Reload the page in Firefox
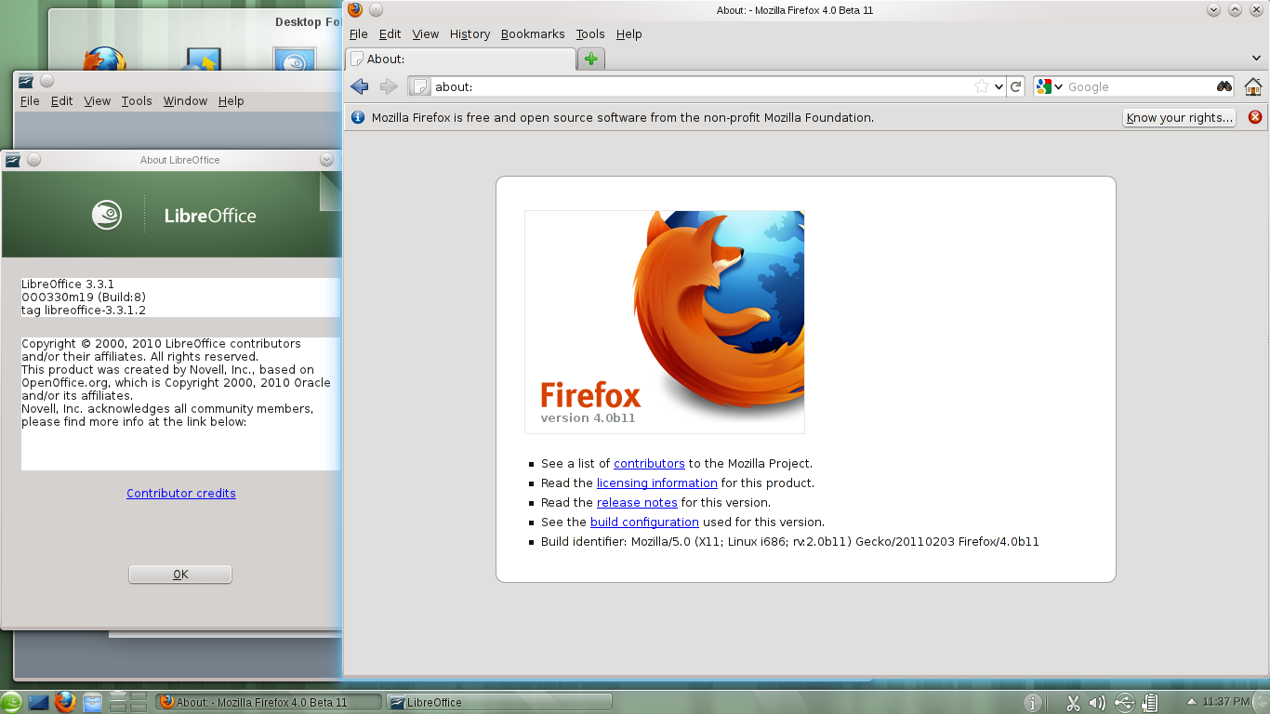1270x714 pixels. click(x=1016, y=86)
